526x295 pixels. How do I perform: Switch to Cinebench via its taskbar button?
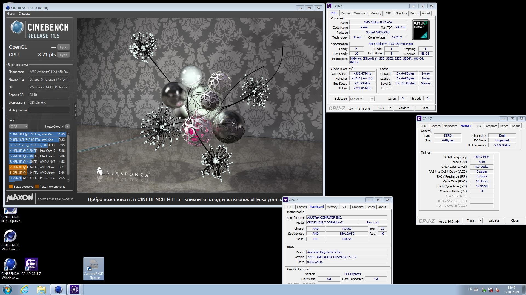click(58, 290)
